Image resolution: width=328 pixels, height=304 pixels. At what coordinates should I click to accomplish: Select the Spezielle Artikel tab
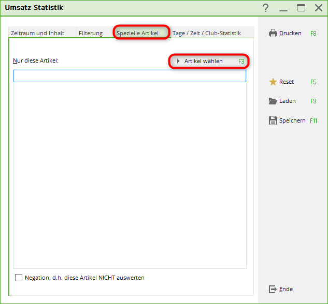[x=137, y=33]
